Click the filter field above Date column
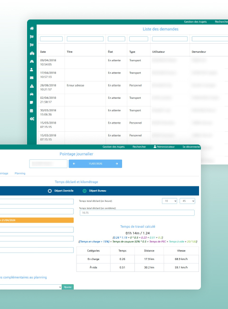The image size is (228, 309). click(x=51, y=39)
